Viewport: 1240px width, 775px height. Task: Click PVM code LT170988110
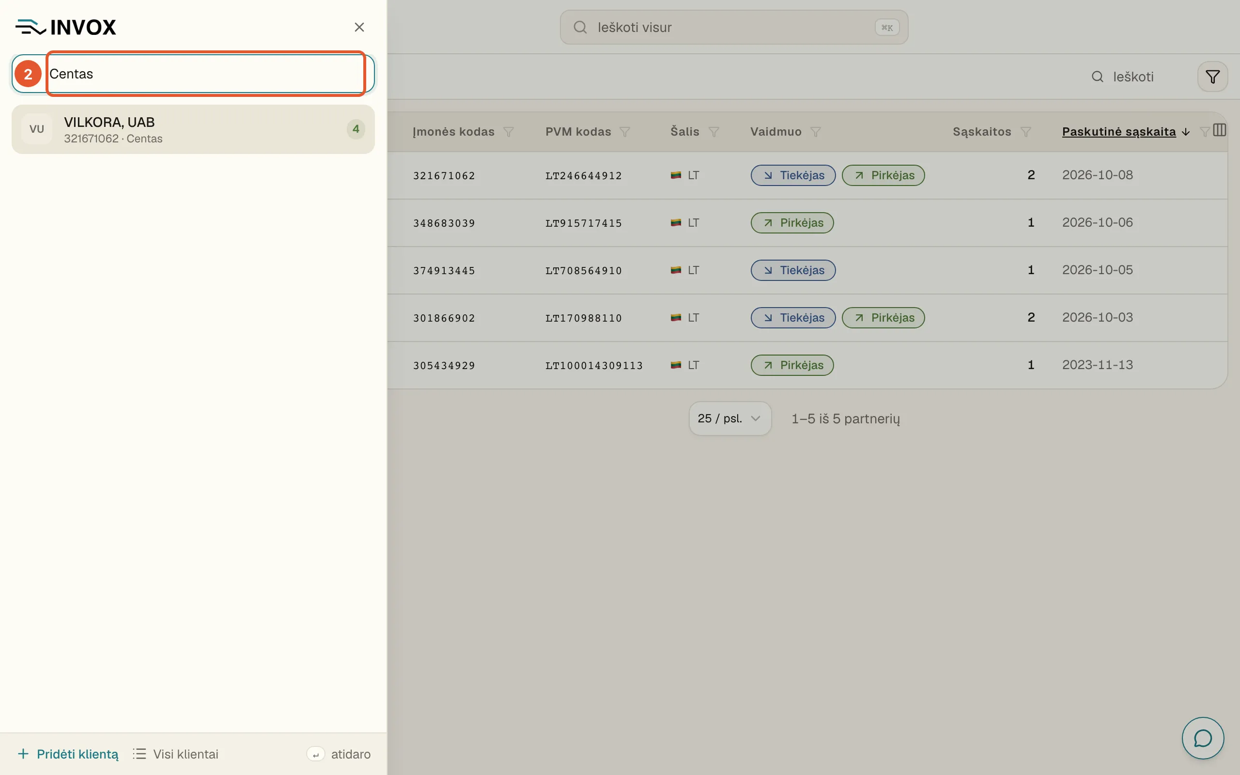tap(583, 318)
